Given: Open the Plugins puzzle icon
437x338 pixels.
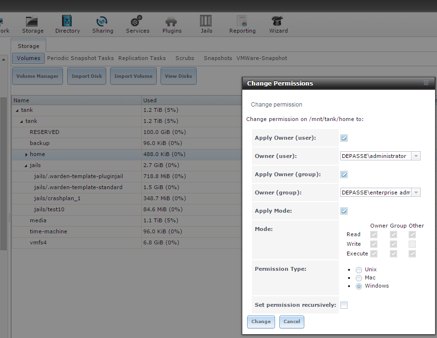Looking at the screenshot, I should point(172,24).
